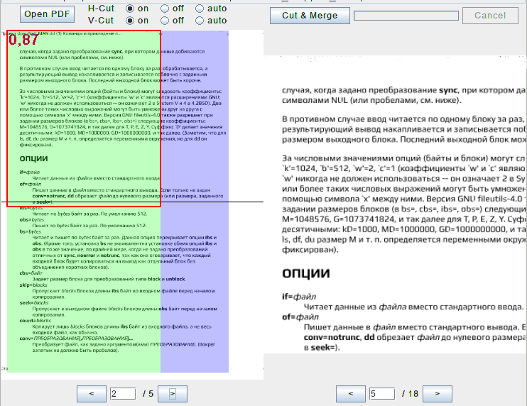Click 'obs=bytes' line in source preview
The width and height of the screenshot is (527, 406).
(32, 219)
